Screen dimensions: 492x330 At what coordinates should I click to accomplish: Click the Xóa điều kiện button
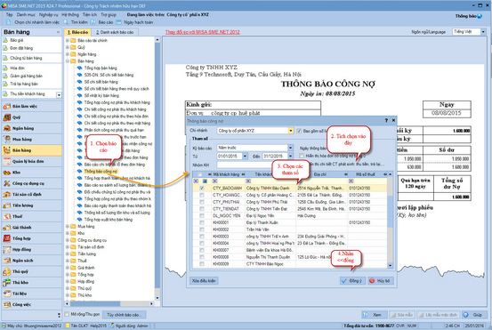204,281
